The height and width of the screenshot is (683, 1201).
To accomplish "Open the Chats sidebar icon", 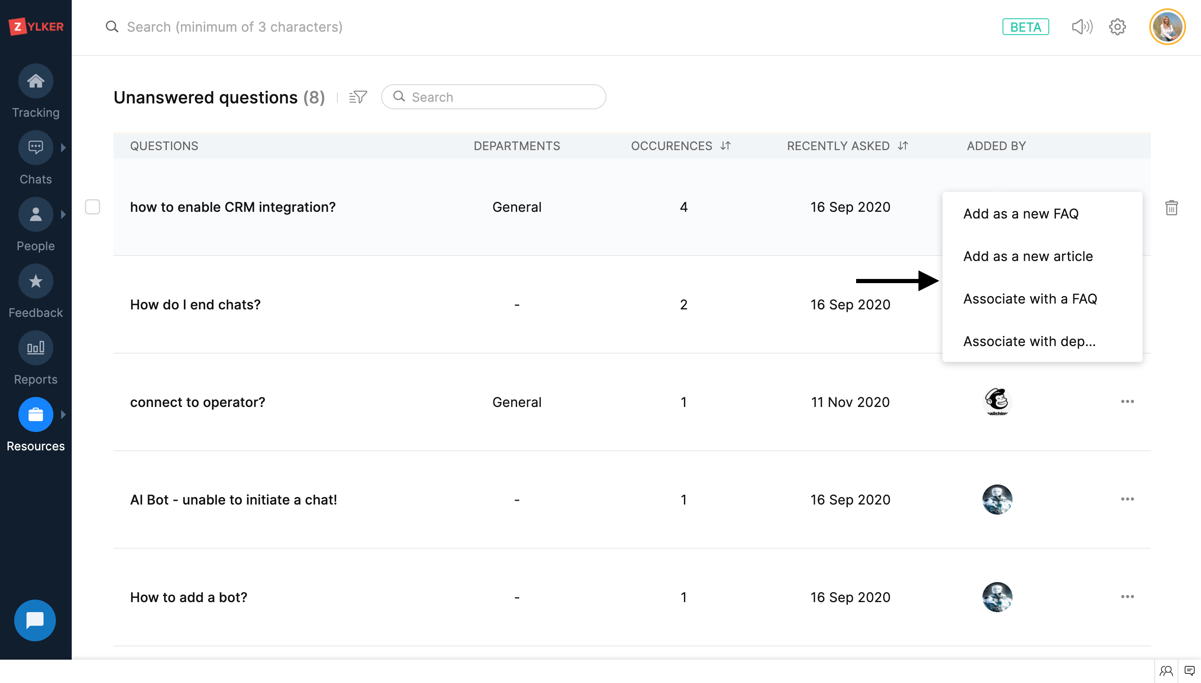I will [x=36, y=148].
